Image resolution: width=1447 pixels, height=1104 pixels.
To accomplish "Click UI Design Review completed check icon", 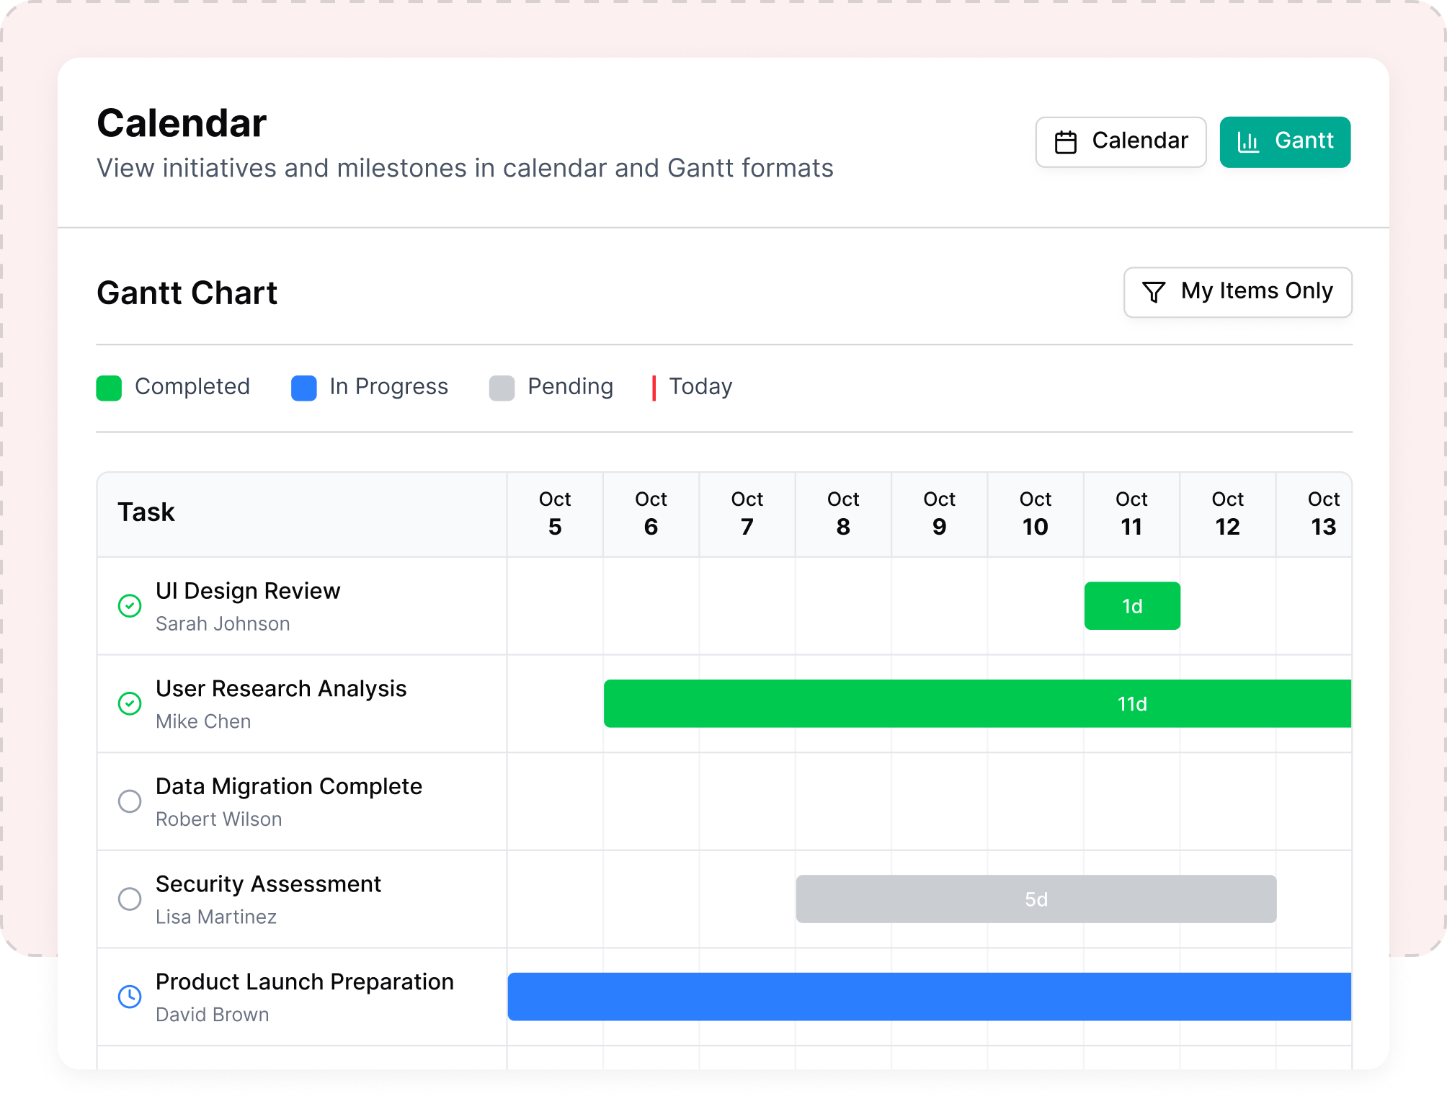I will [x=130, y=606].
